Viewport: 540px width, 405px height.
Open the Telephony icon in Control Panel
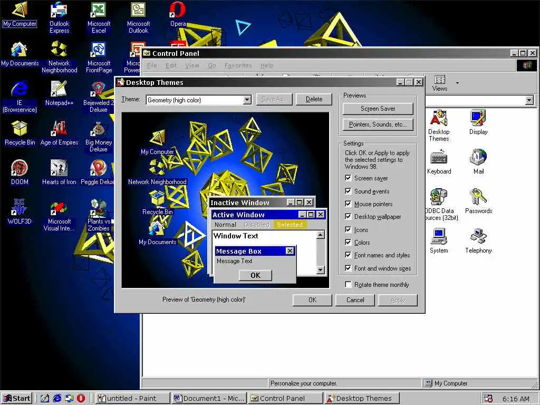[478, 241]
